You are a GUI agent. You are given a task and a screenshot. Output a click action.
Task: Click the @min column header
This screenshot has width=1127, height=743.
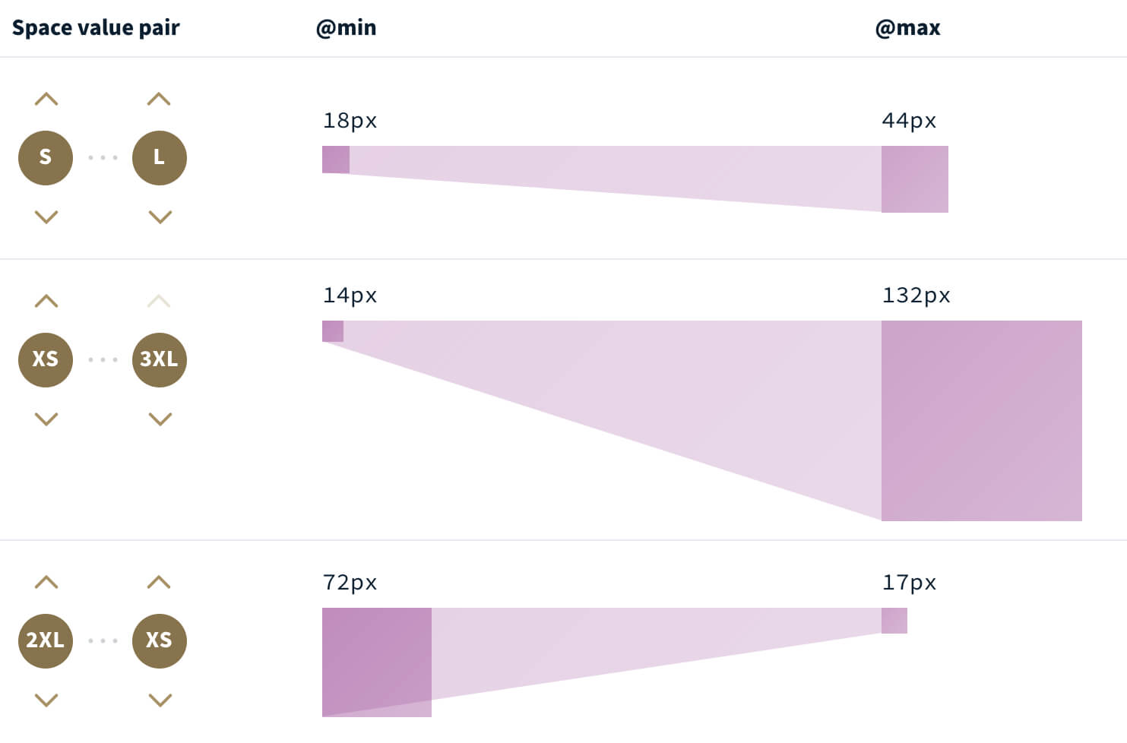[x=346, y=28]
